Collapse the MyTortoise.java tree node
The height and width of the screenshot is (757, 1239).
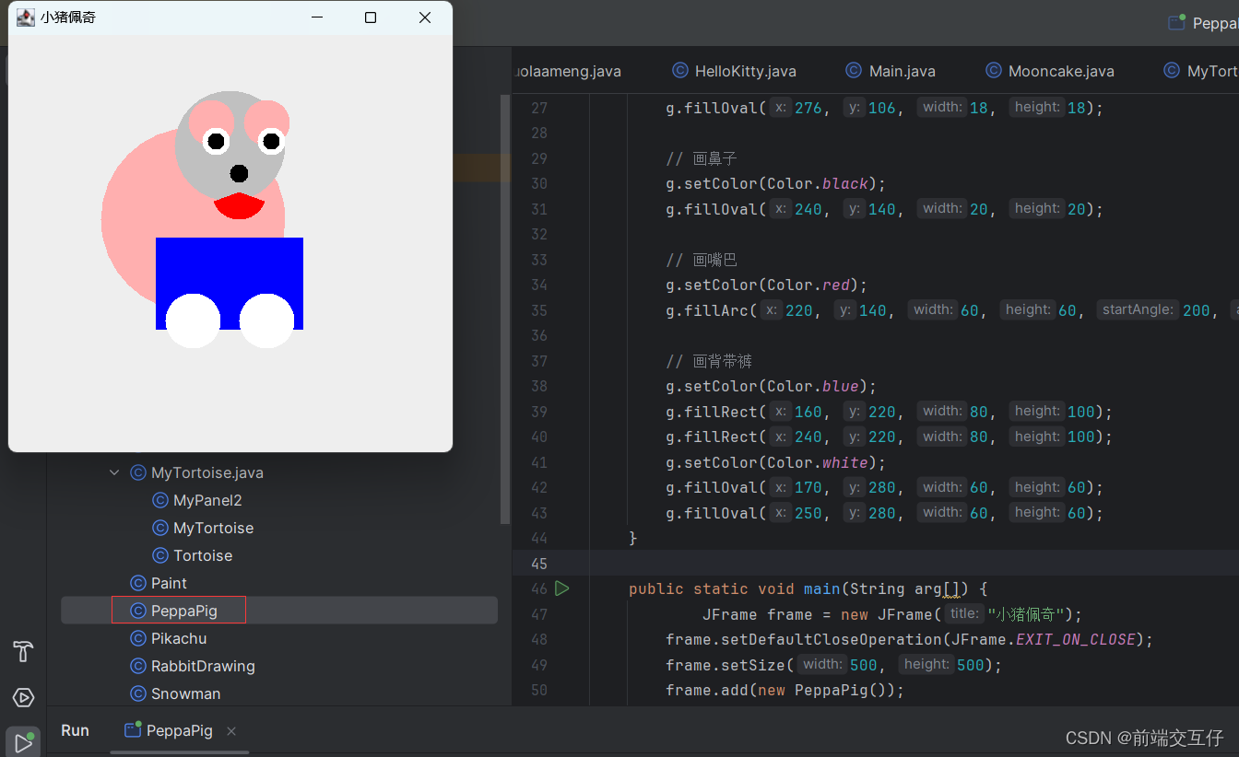tap(114, 472)
